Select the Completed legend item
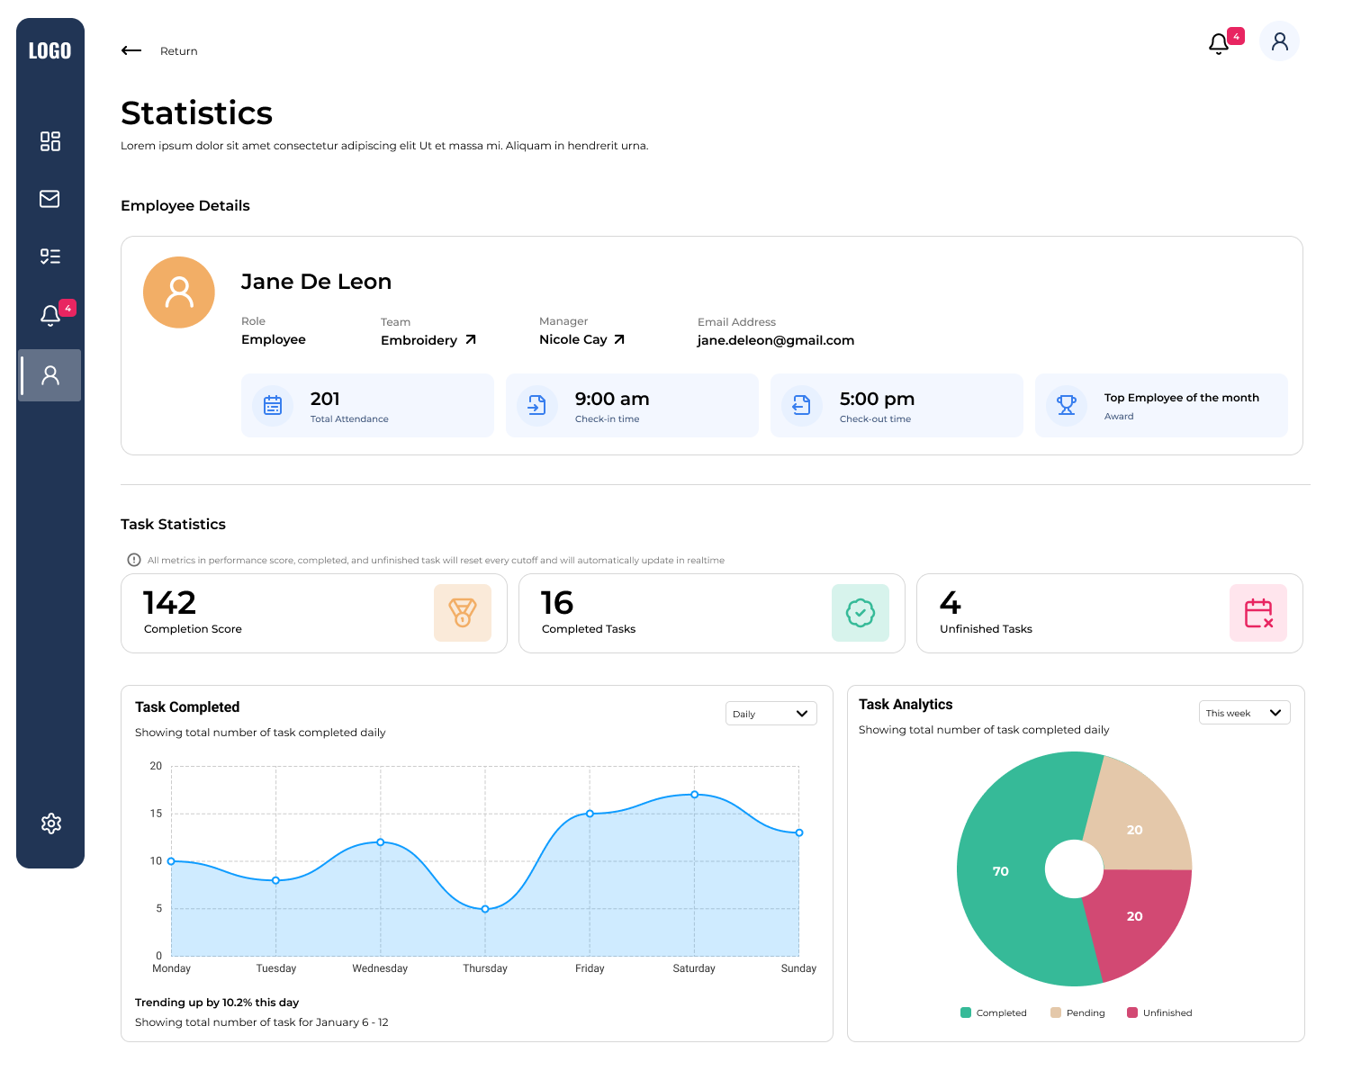The image size is (1361, 1080). (x=994, y=1012)
